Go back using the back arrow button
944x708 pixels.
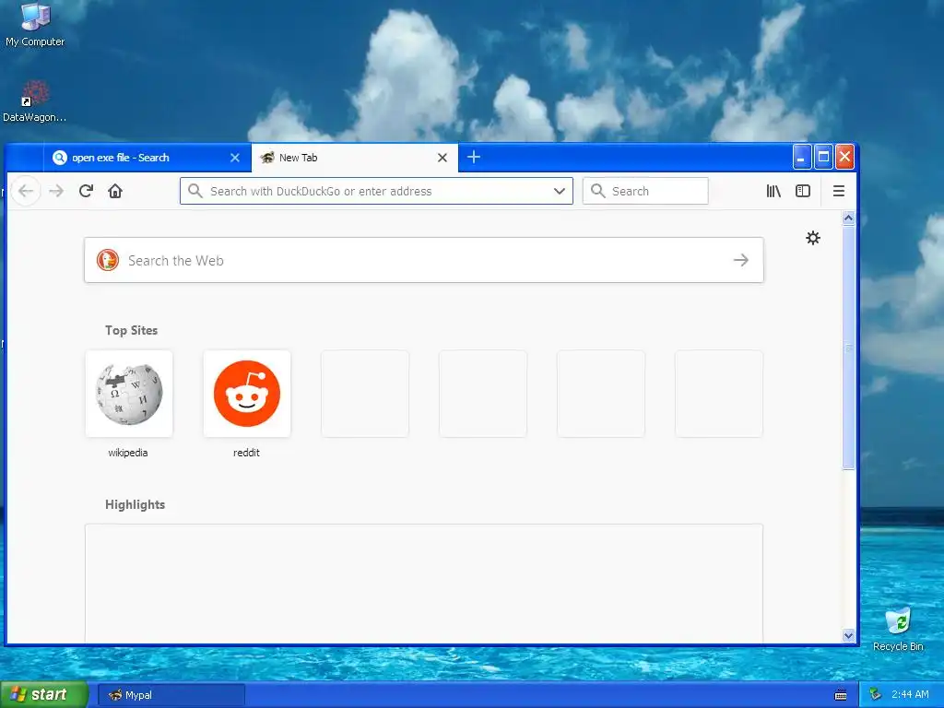tap(26, 192)
